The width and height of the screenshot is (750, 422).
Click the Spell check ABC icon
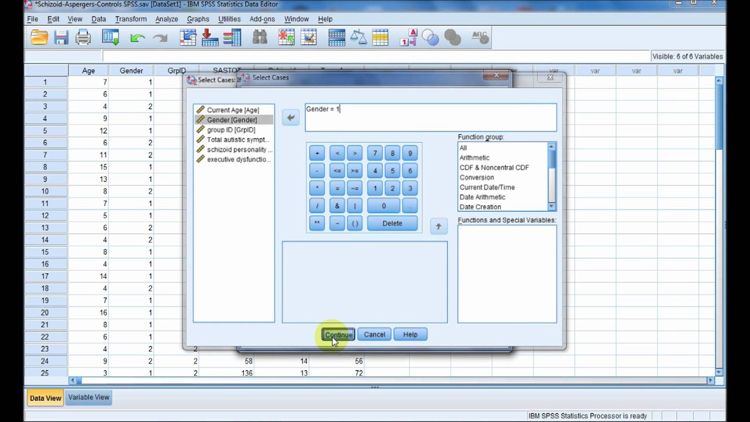click(x=480, y=38)
